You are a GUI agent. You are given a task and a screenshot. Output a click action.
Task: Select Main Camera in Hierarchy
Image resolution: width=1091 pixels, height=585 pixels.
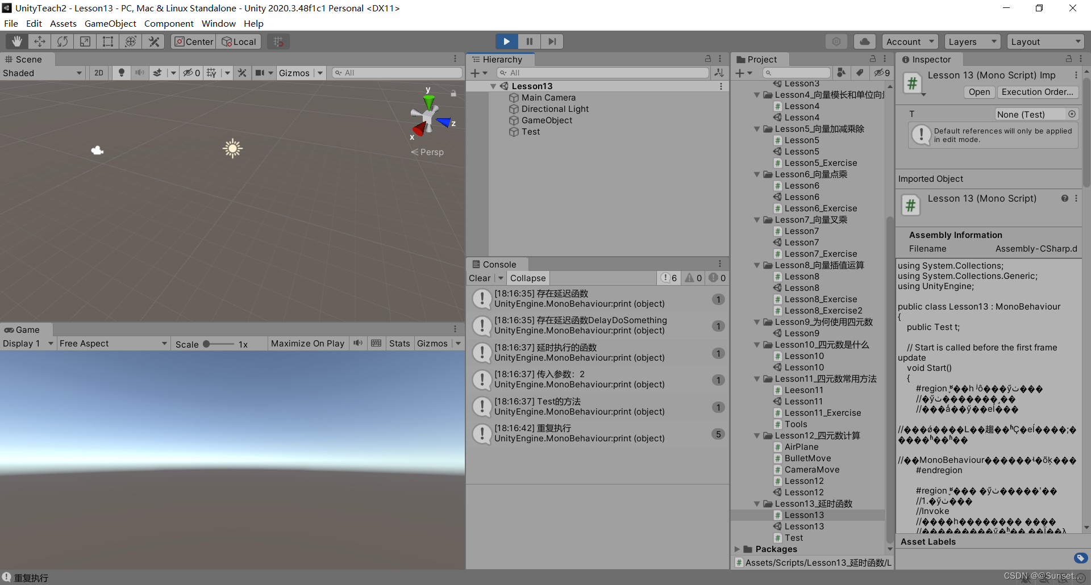coord(548,98)
